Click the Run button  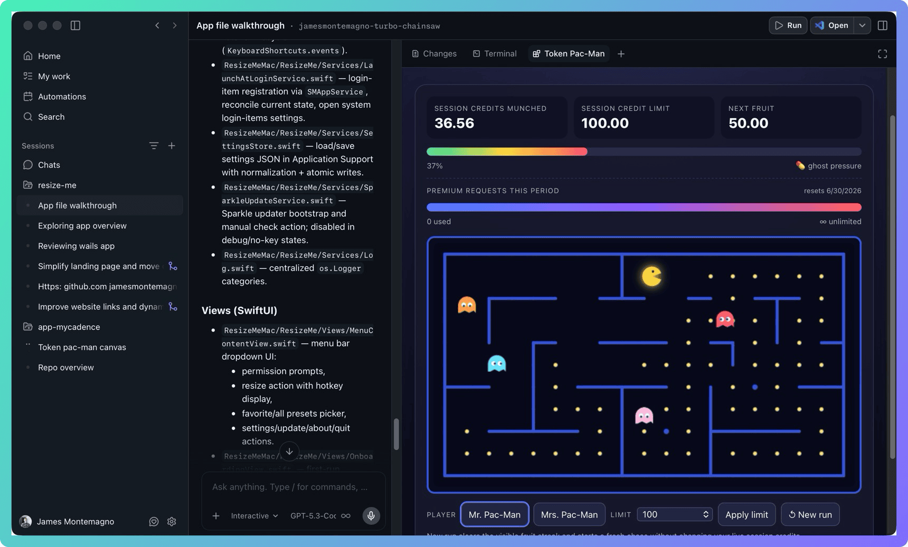[x=788, y=25]
